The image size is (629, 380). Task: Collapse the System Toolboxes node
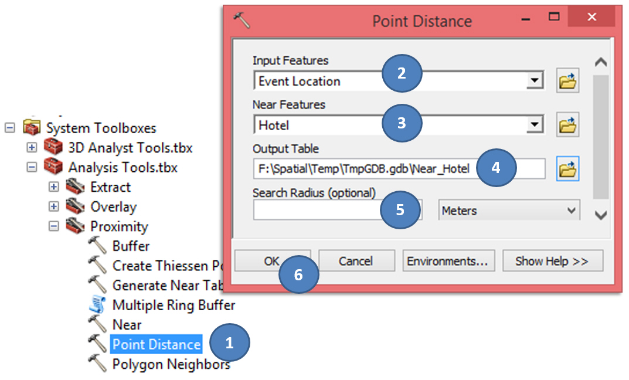pyautogui.click(x=10, y=128)
